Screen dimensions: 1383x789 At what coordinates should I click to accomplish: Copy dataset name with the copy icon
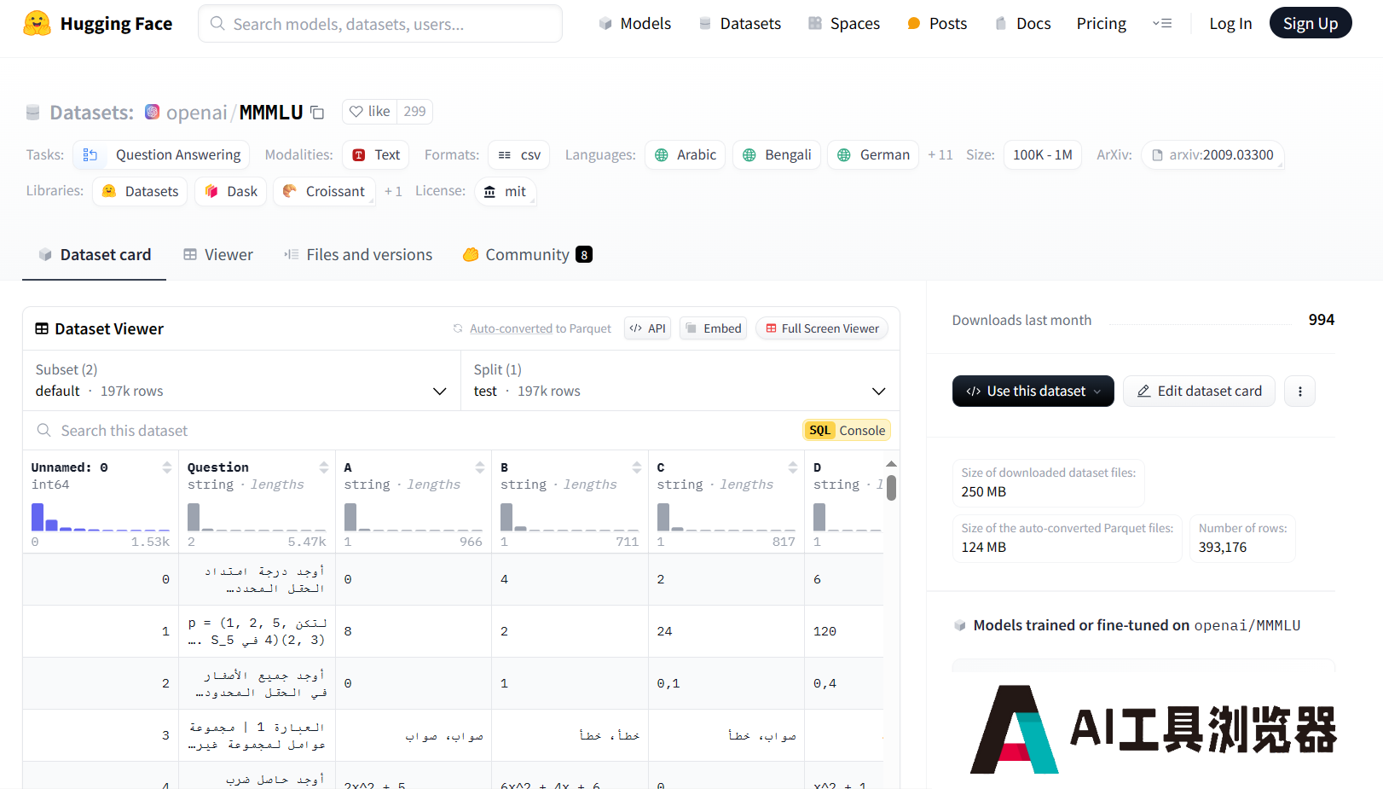pyautogui.click(x=317, y=113)
